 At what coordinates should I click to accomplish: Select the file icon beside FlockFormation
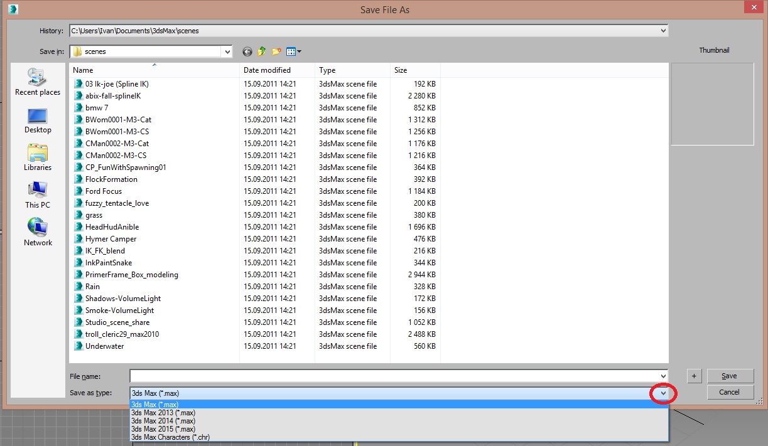click(x=78, y=179)
